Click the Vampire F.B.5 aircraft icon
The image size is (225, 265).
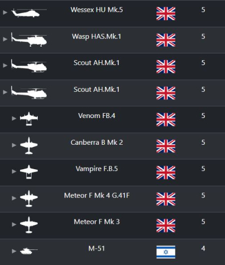pos(29,172)
